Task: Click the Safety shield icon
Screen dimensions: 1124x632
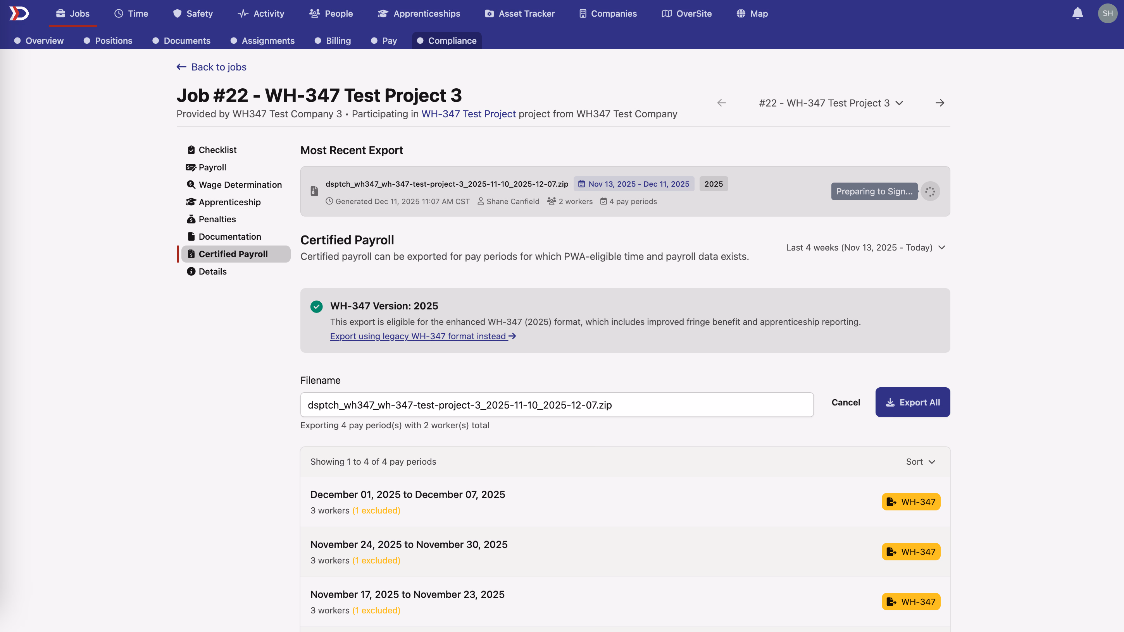Action: pos(177,14)
